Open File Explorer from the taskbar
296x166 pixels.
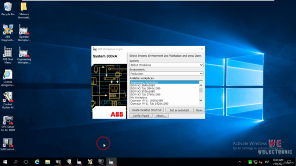pos(48,162)
